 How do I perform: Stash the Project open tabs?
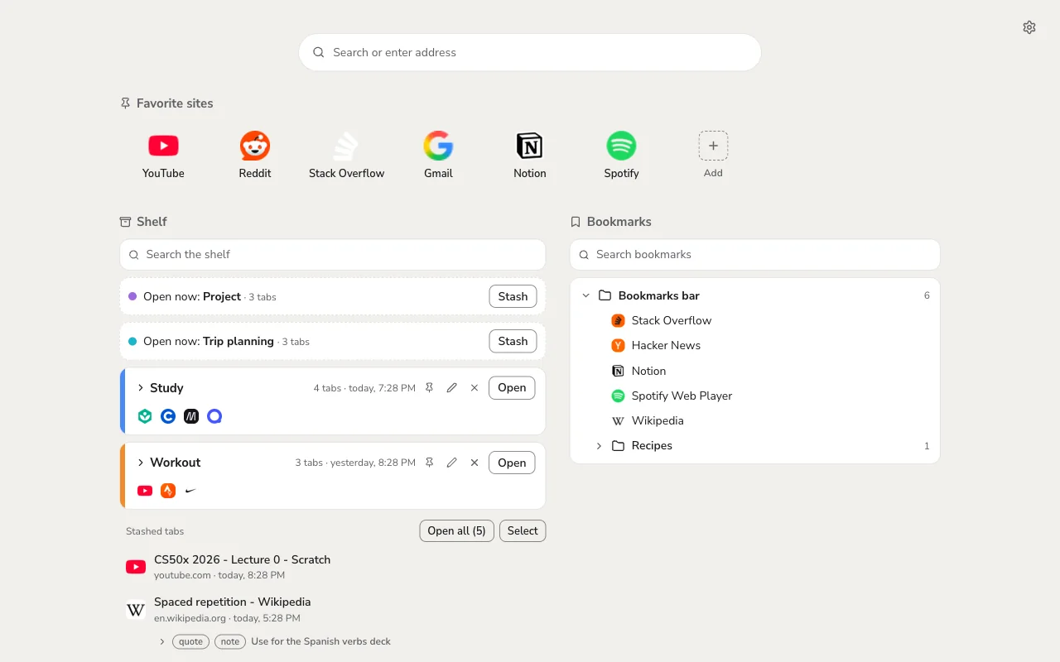coord(513,296)
